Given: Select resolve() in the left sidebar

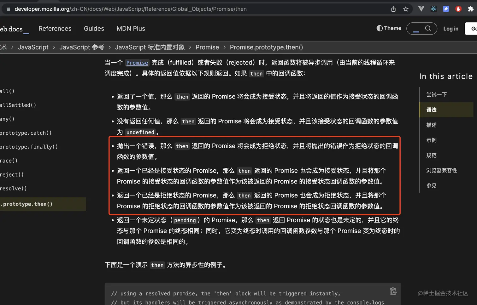Looking at the screenshot, I should coord(14,188).
